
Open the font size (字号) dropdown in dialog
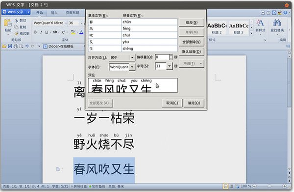pyautogui.click(x=170, y=66)
